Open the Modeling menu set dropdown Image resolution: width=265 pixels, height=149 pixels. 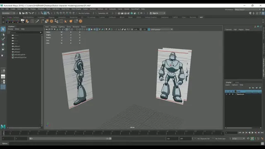(x=8, y=13)
